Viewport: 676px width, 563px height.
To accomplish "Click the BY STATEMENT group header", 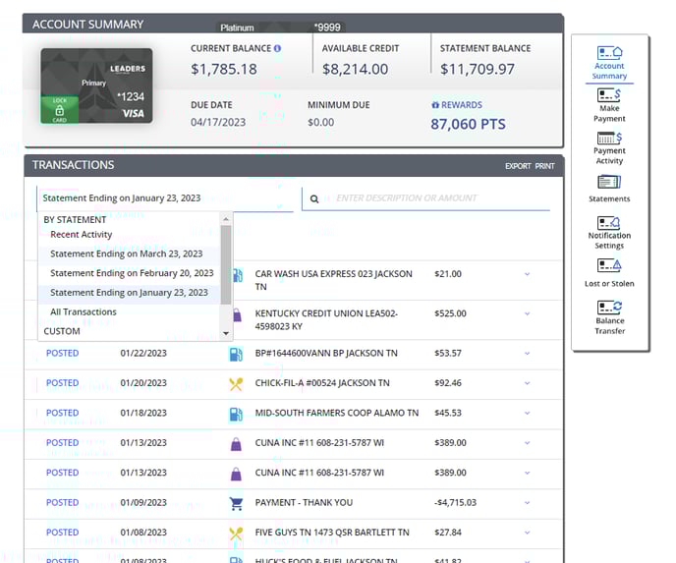I will tap(75, 220).
